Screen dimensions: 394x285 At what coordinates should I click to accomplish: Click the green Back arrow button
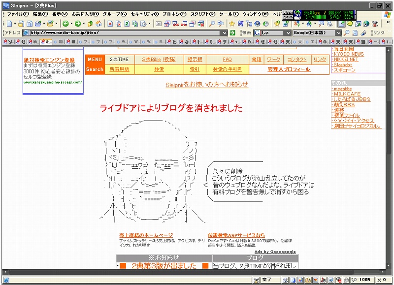[66, 24]
